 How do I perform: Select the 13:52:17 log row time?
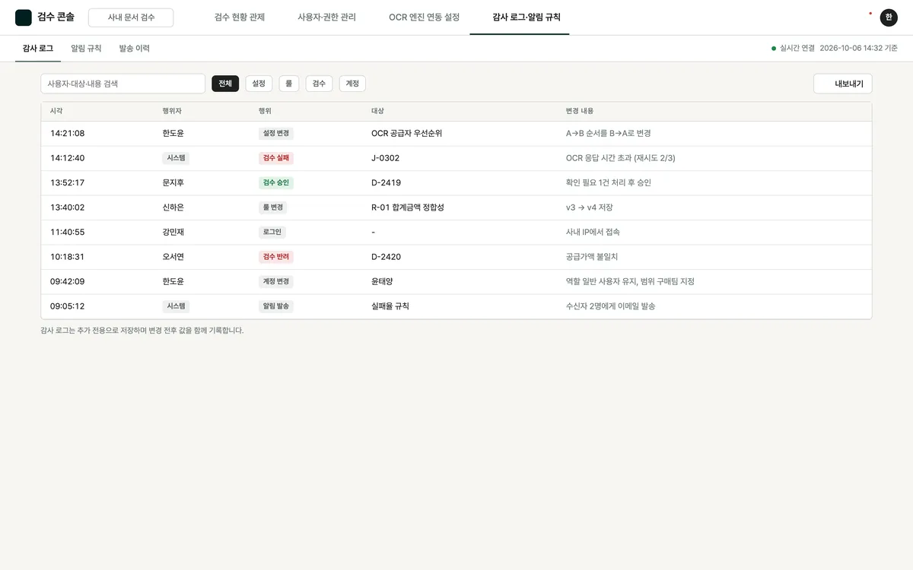68,182
